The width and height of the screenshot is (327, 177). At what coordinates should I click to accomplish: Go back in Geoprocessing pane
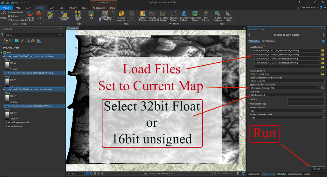[250, 35]
